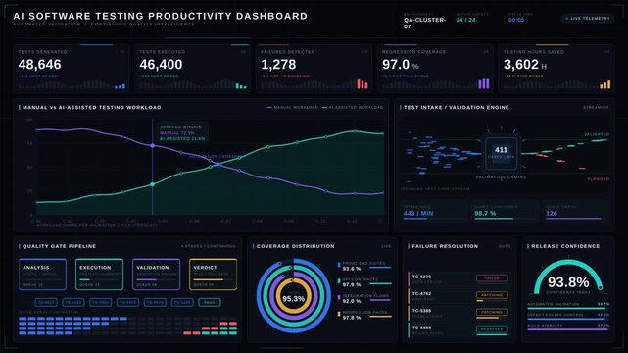Screen dimensions: 628x353
Task: Click the Execution stage teal progress bar
Action: pos(99,279)
